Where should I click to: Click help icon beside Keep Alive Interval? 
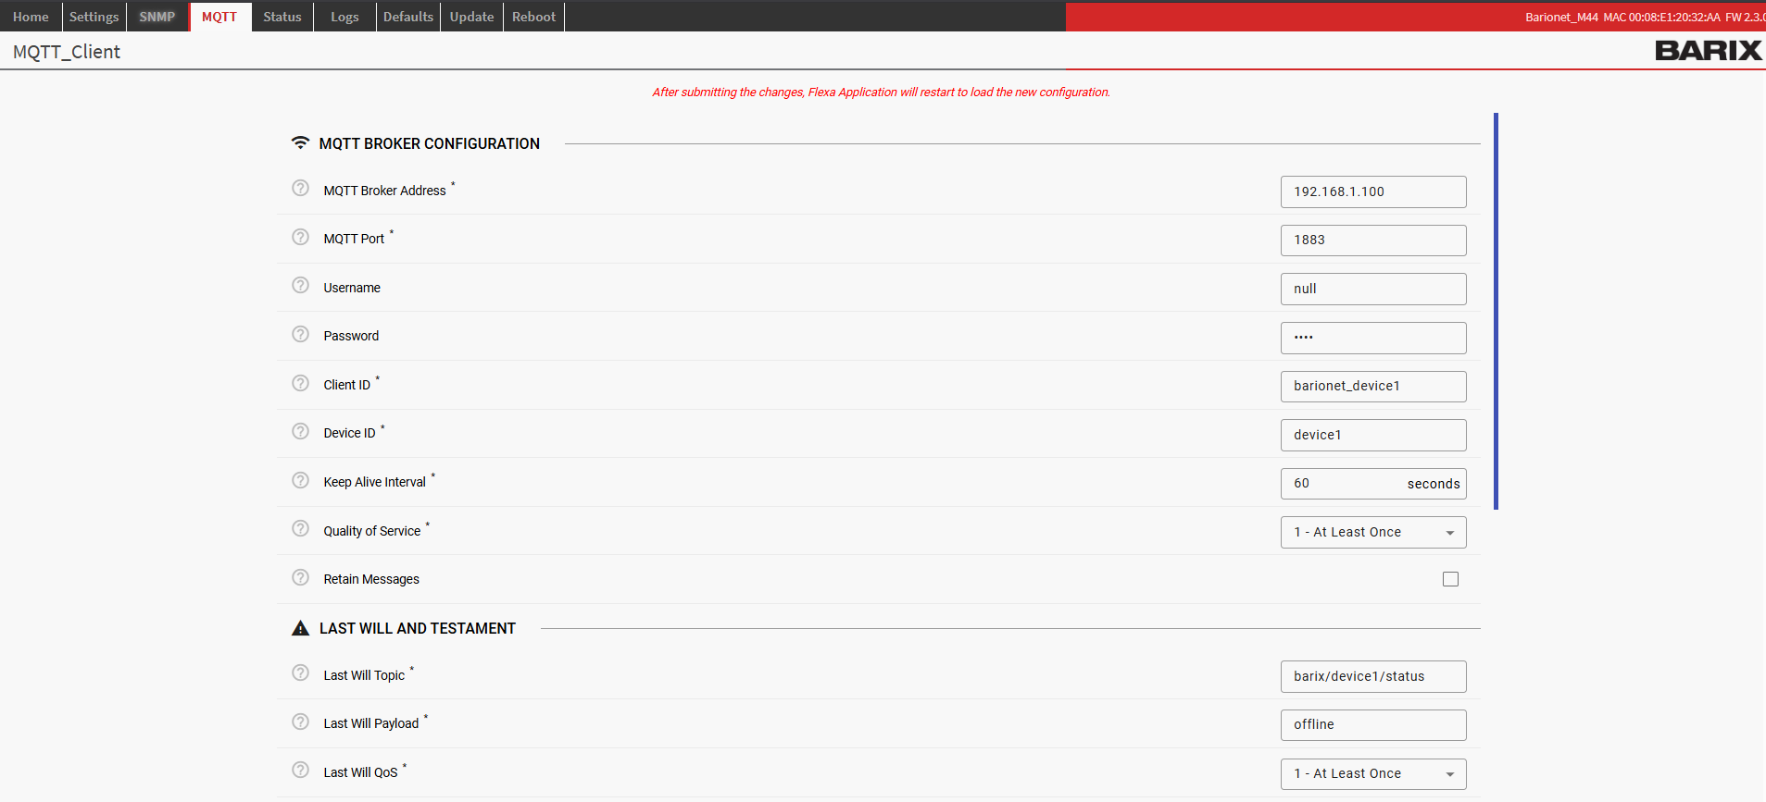[300, 481]
